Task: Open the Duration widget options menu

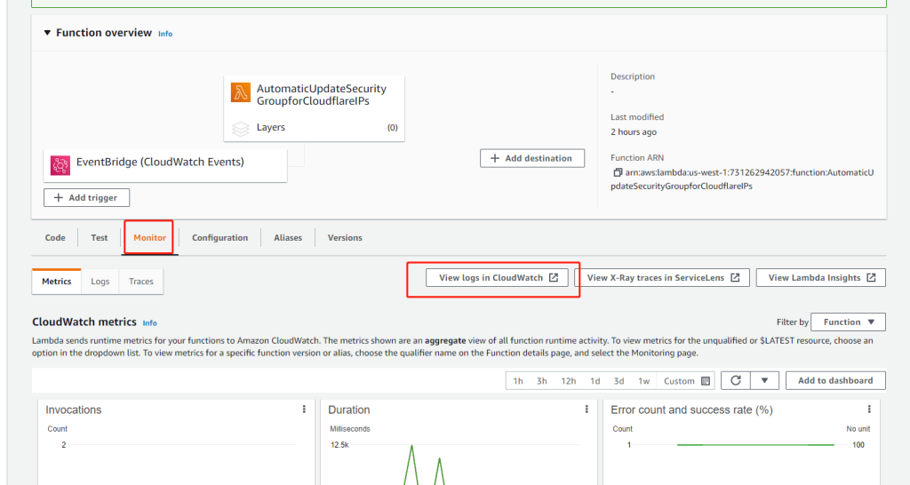Action: click(587, 409)
